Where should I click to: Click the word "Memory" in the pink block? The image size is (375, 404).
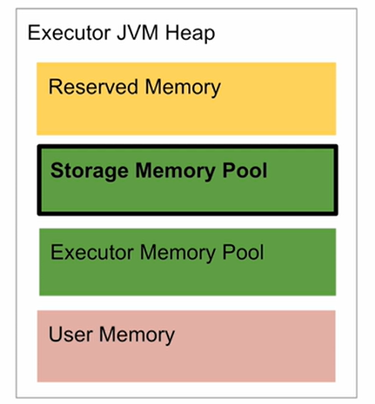[137, 336]
